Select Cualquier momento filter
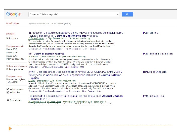 click(x=15, y=46)
